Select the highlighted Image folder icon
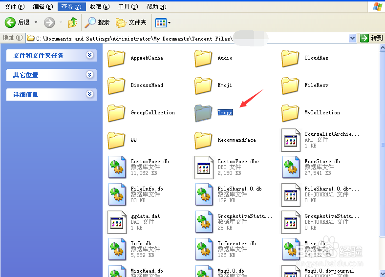This screenshot has width=385, height=277. (203, 113)
